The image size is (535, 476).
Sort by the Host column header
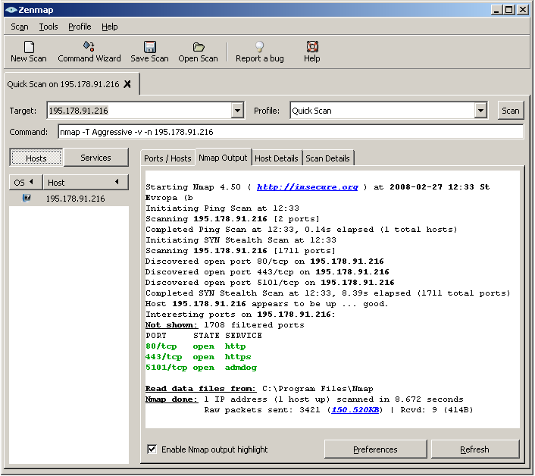click(x=86, y=182)
